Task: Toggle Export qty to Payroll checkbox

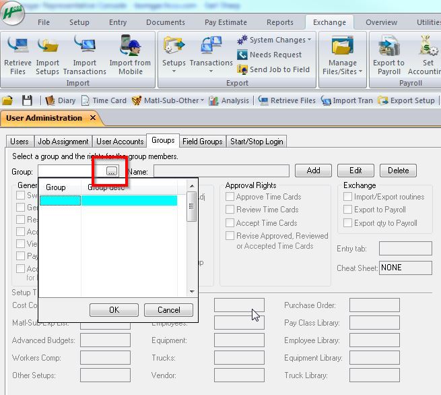Action: point(347,222)
